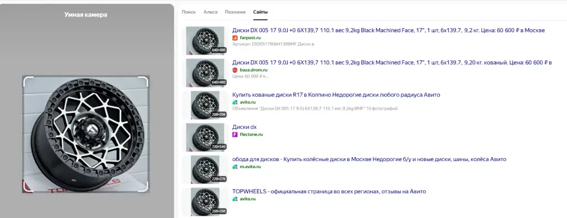This screenshot has width=567, height=218.
Task: Click avito.ru favicon under TOPWHEELS result
Action: pos(235,199)
